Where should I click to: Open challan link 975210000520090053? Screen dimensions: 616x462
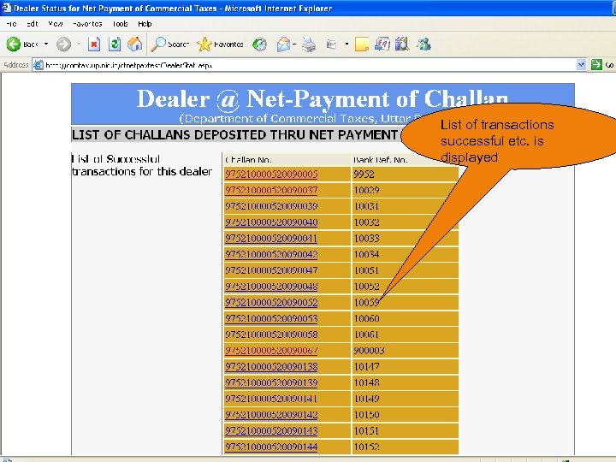tap(271, 318)
